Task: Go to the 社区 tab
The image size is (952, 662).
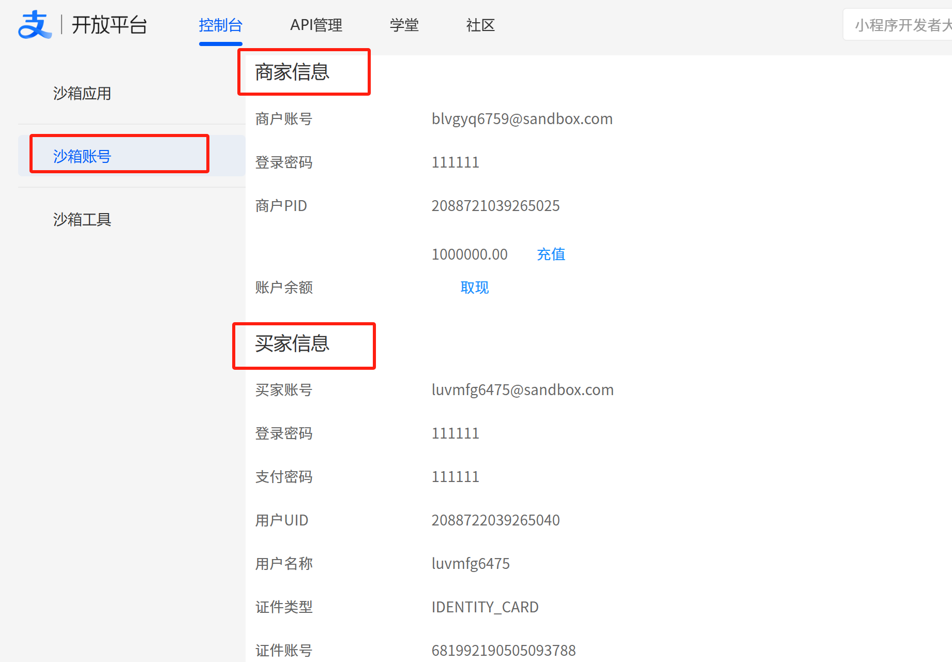Action: (x=480, y=25)
